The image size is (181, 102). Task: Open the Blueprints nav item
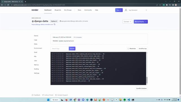point(58,10)
